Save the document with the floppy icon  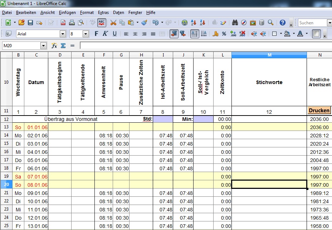click(30, 23)
